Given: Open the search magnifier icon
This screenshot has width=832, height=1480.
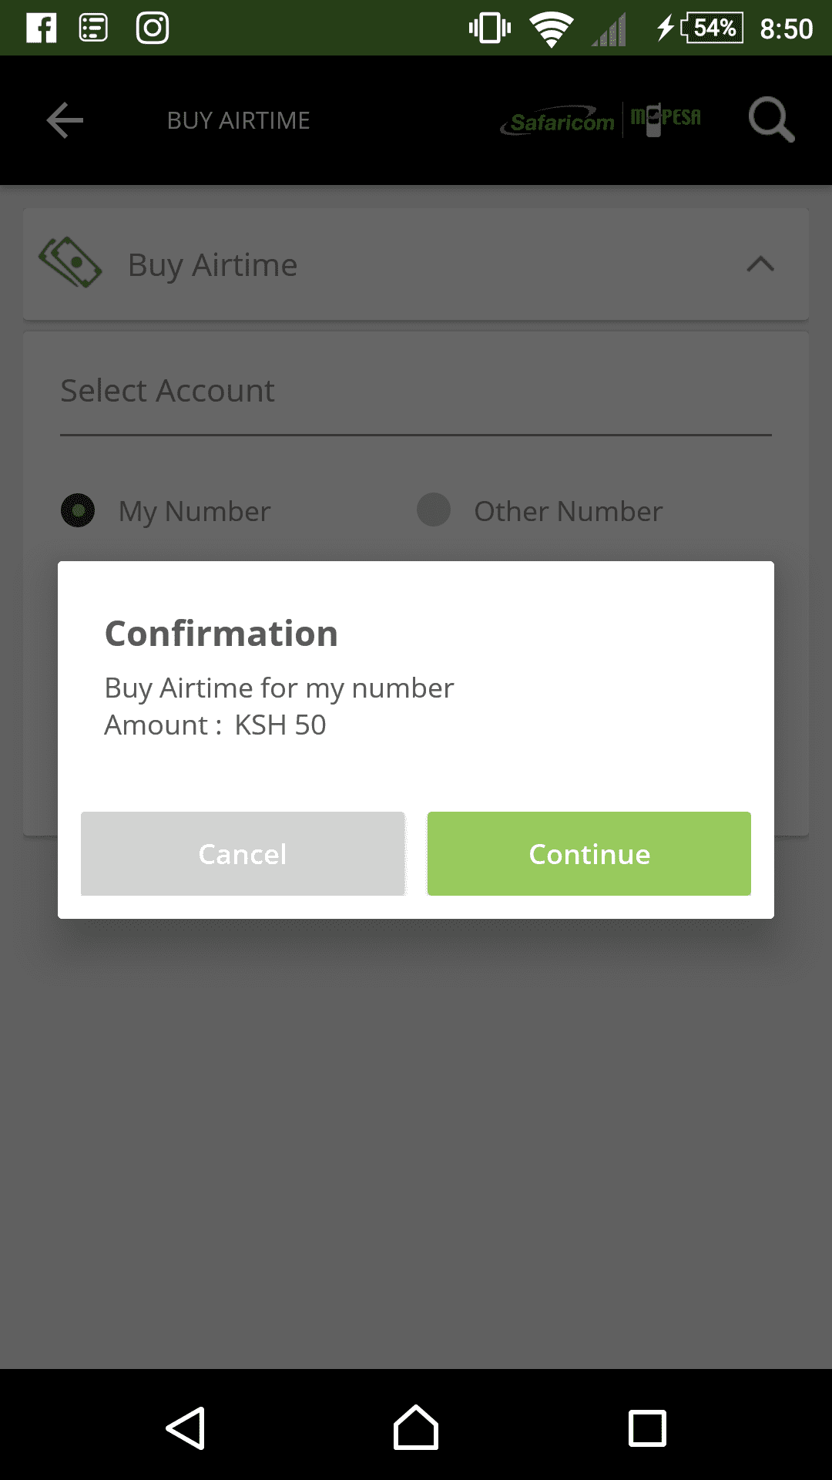Looking at the screenshot, I should 770,119.
